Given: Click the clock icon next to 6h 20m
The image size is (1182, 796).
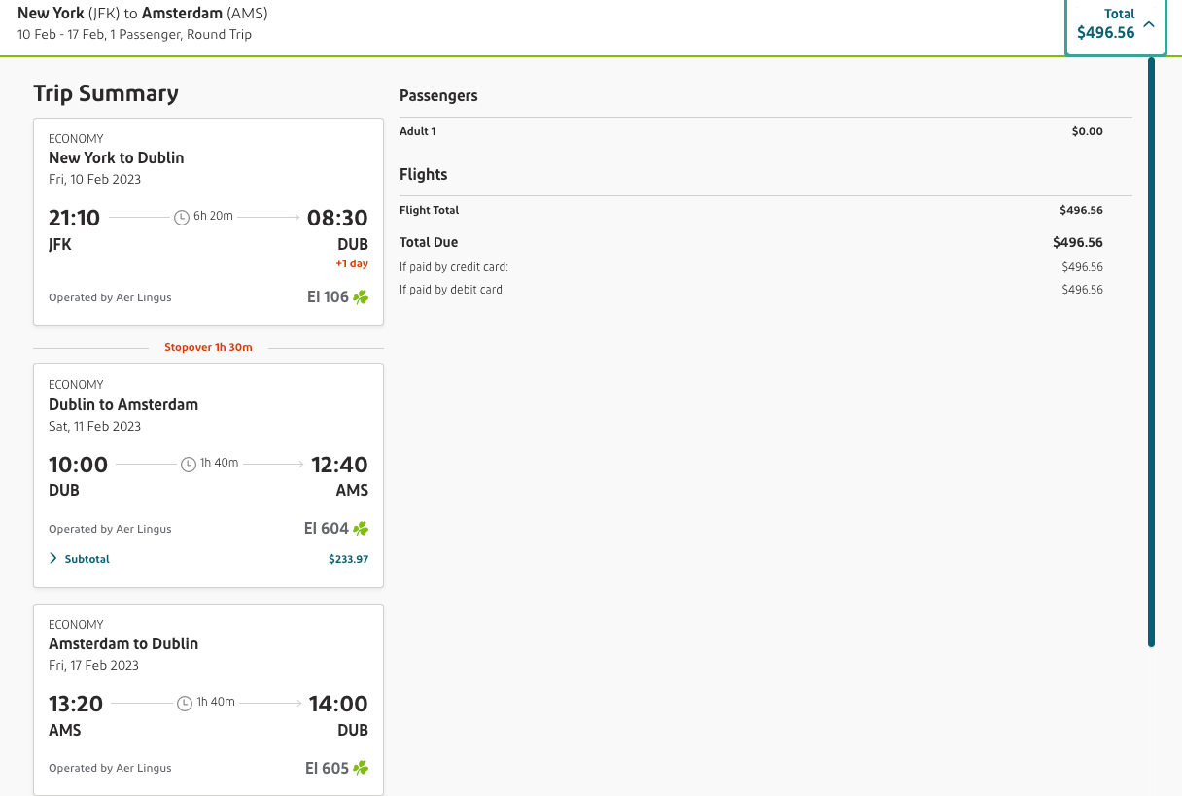Looking at the screenshot, I should tap(181, 217).
